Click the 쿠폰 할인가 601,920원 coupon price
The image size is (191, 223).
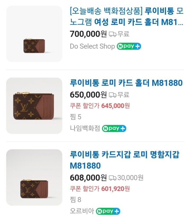tap(100, 189)
